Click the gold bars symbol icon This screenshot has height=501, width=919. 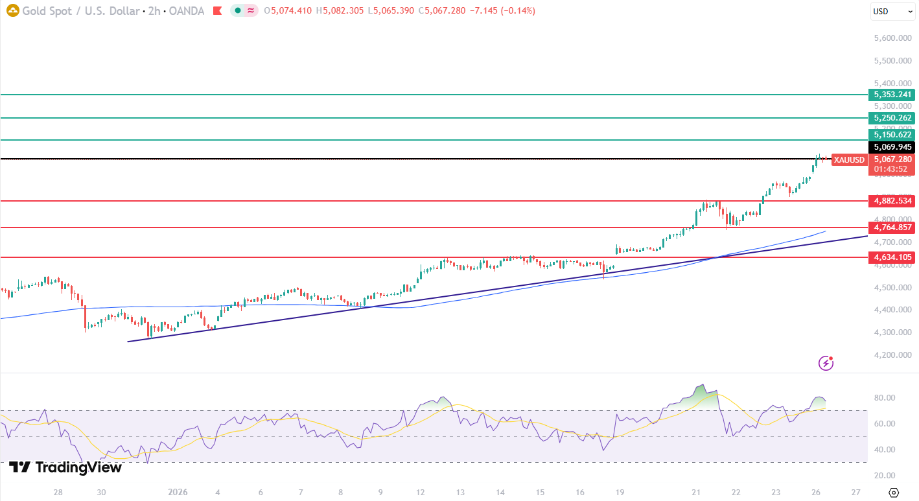tap(12, 11)
